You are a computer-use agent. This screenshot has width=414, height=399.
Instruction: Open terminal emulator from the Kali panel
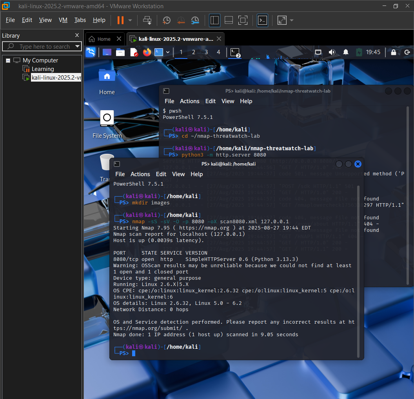click(x=159, y=52)
